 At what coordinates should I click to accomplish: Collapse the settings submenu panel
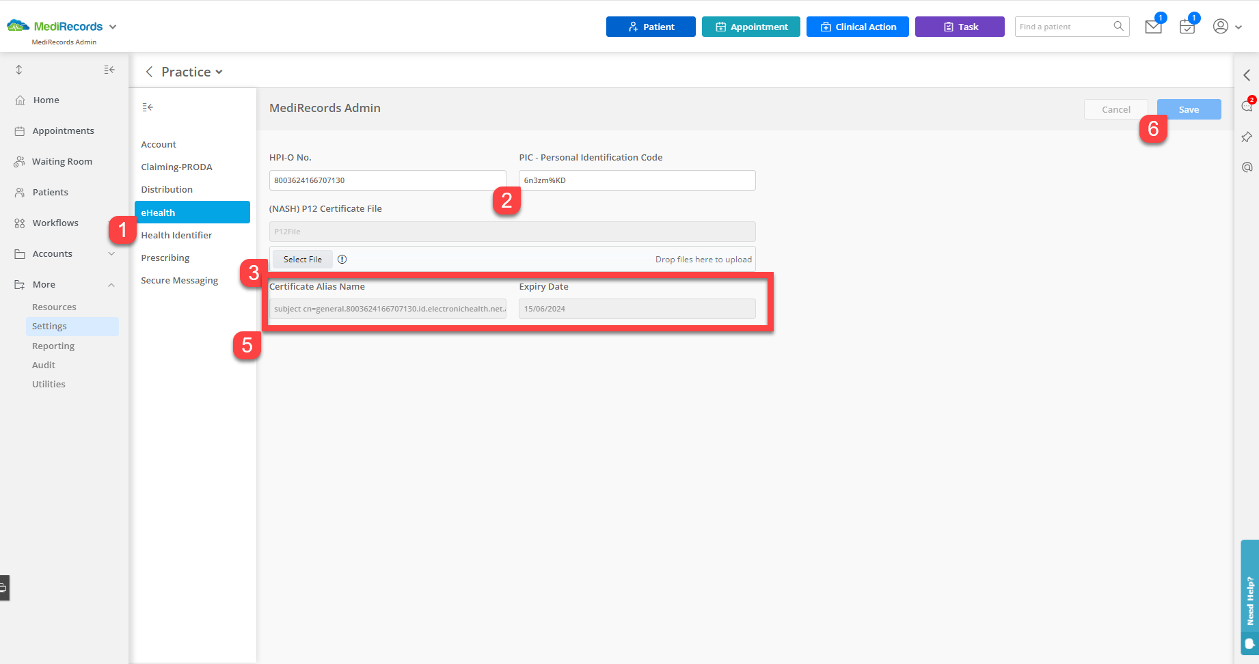coord(148,107)
